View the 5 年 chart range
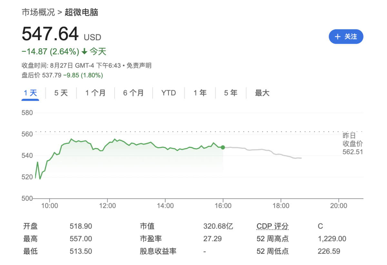The width and height of the screenshot is (387, 265). tap(231, 93)
